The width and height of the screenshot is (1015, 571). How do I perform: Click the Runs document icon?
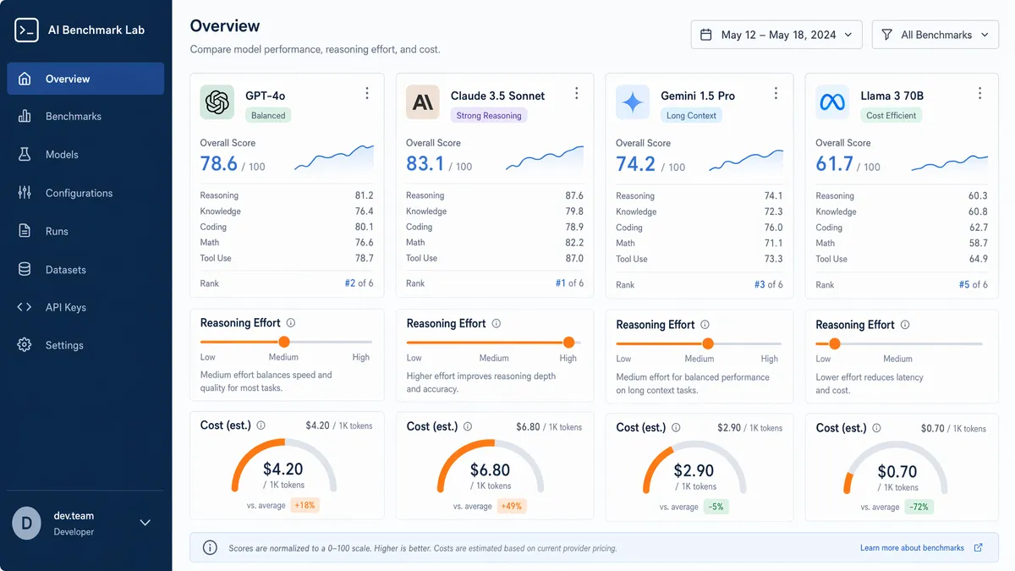25,231
